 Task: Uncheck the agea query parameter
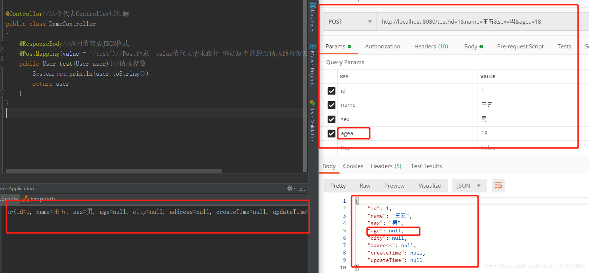click(331, 133)
